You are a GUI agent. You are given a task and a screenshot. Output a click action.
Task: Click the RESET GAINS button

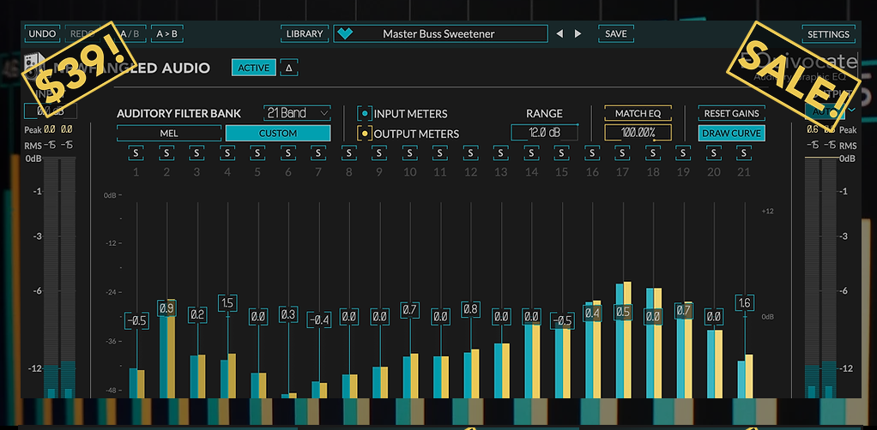(732, 113)
